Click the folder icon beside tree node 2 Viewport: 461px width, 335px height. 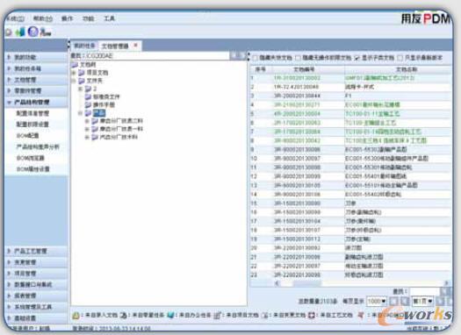(88, 89)
